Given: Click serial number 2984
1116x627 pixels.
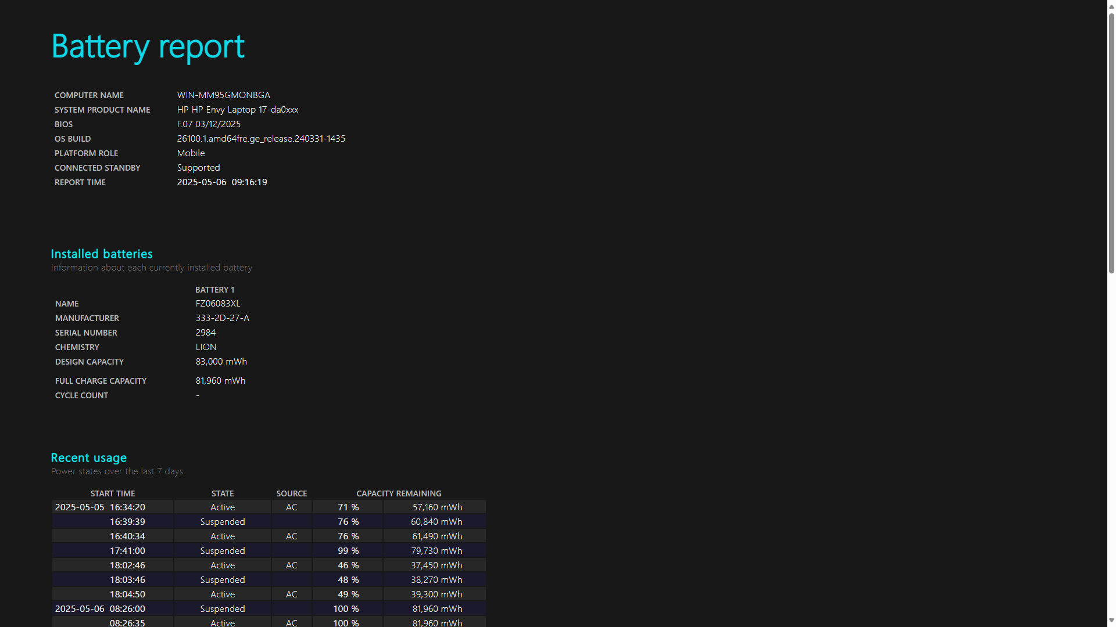Looking at the screenshot, I should click(205, 333).
